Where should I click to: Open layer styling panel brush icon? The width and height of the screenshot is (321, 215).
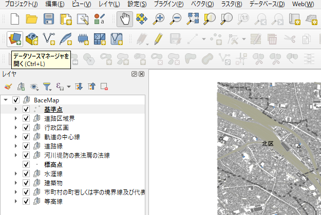[8, 87]
